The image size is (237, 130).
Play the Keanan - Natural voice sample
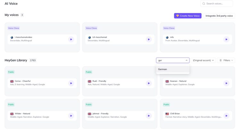(x=226, y=83)
